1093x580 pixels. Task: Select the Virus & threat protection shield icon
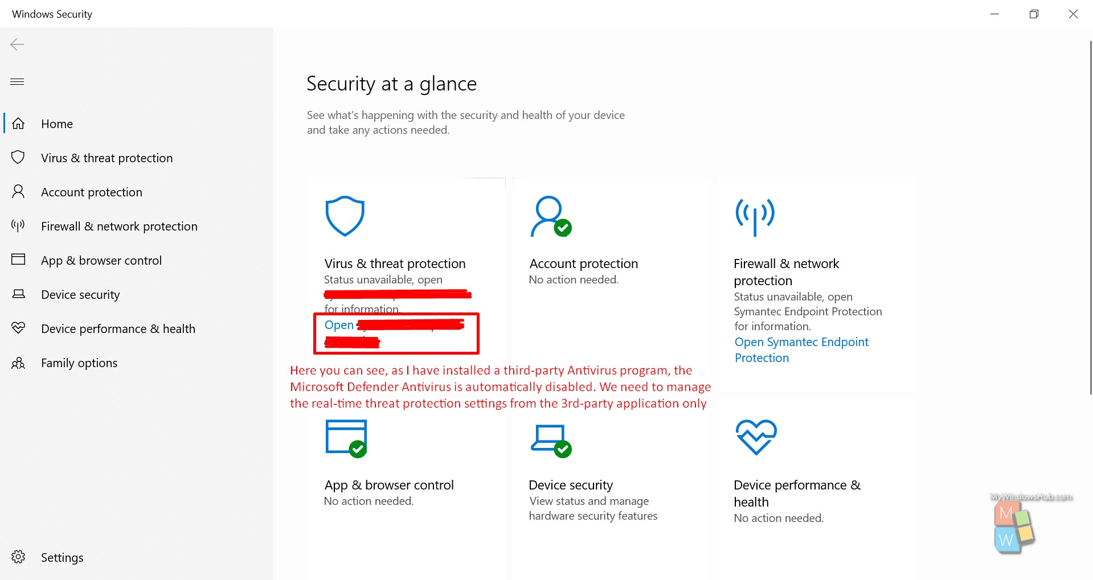[19, 157]
